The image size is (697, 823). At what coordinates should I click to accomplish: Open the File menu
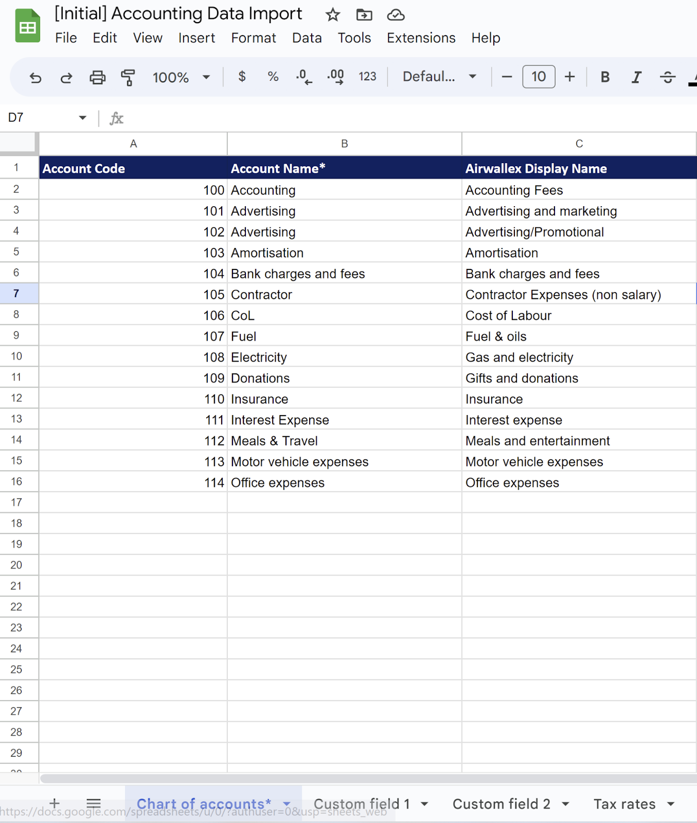coord(66,38)
